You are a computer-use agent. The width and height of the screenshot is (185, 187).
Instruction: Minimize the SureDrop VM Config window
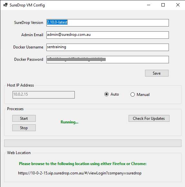pos(149,5)
